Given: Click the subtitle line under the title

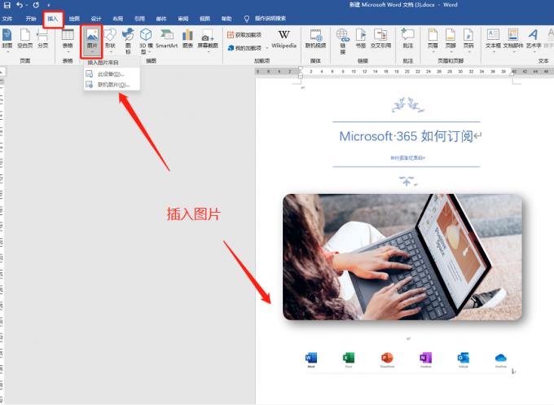Looking at the screenshot, I should [x=407, y=158].
